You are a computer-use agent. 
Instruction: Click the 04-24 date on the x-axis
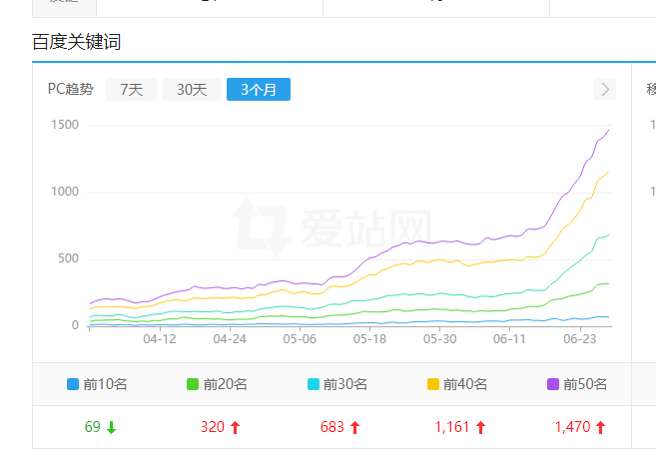230,339
